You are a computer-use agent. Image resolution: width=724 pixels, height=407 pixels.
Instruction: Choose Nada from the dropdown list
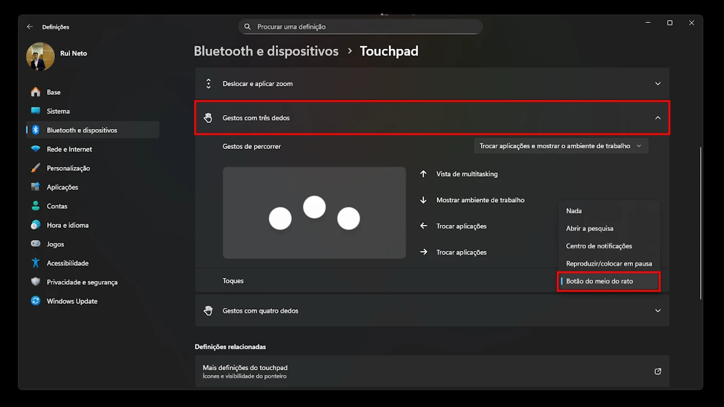574,211
